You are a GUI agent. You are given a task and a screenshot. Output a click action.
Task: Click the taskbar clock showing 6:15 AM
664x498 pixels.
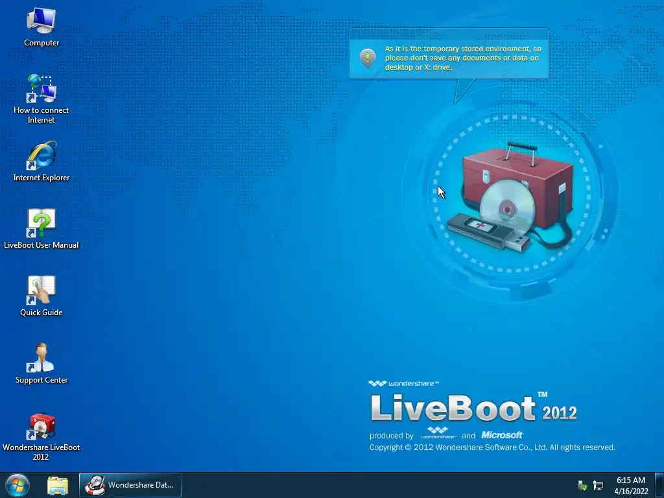pyautogui.click(x=631, y=480)
